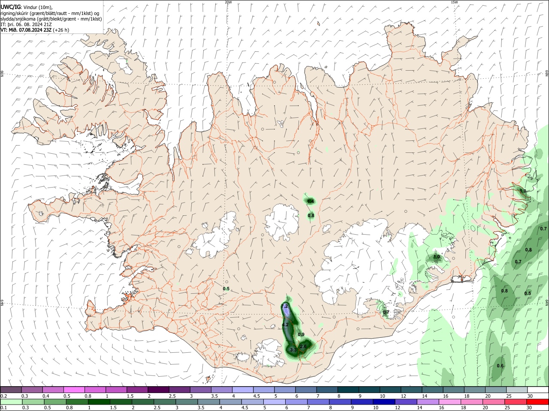The width and height of the screenshot is (549, 411).
Task: Click the darkest green 1 swatch in lower legend row
Action: 99,402
